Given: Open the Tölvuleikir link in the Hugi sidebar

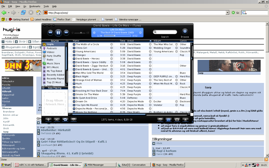Looking at the screenshot, I should click(8, 81).
